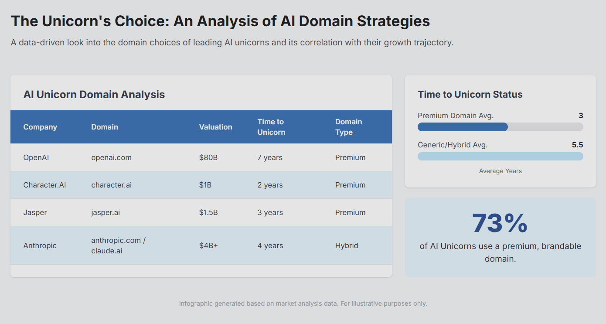
Task: Click the Generic/Hybrid Avg. progress bar
Action: click(x=500, y=156)
